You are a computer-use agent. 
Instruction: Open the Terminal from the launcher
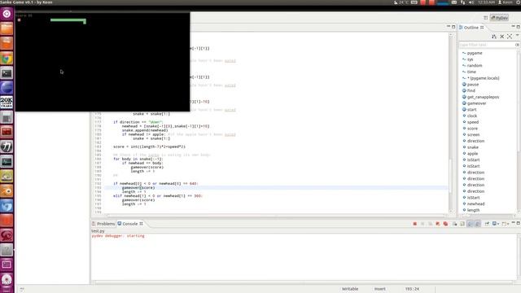tap(7, 73)
